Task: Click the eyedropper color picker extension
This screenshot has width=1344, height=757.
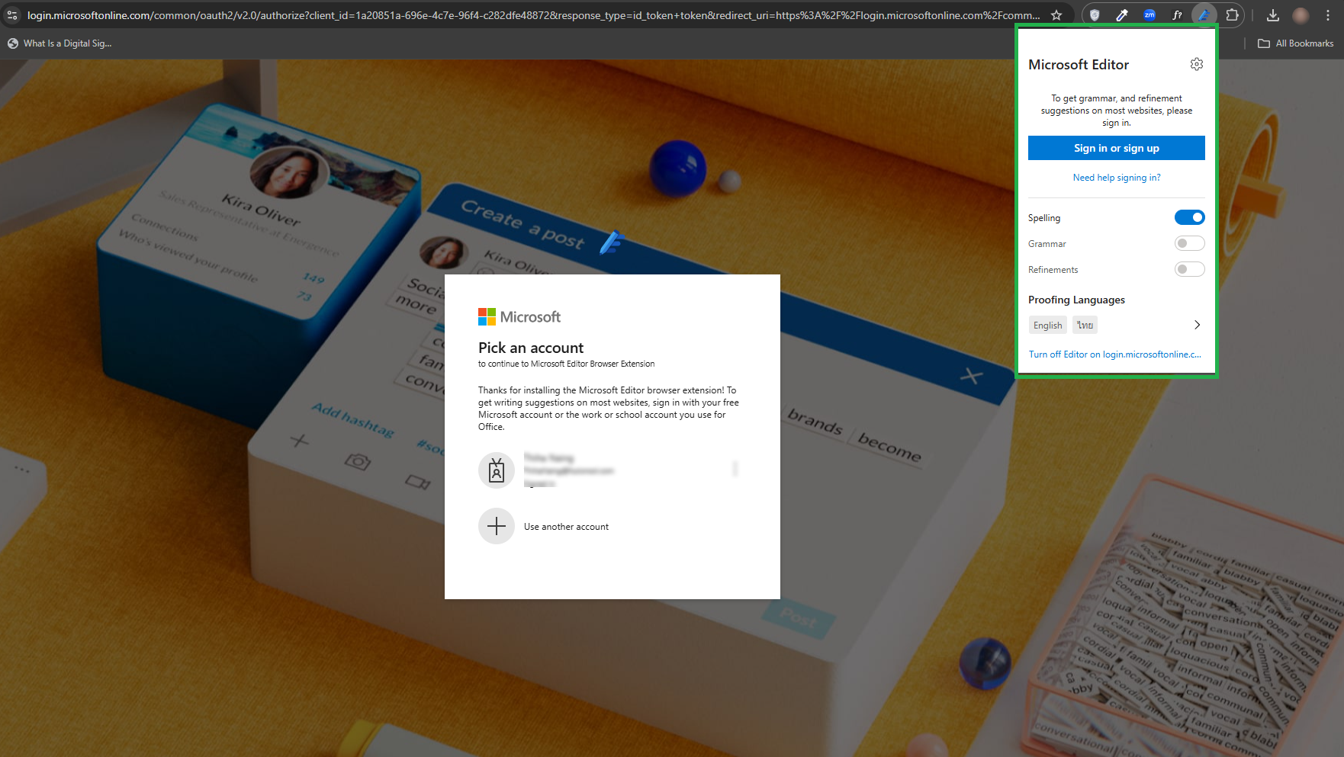Action: coord(1122,14)
